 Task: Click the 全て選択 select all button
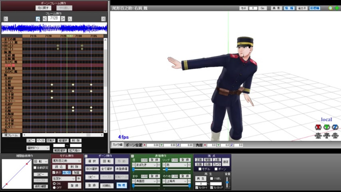coord(107,169)
